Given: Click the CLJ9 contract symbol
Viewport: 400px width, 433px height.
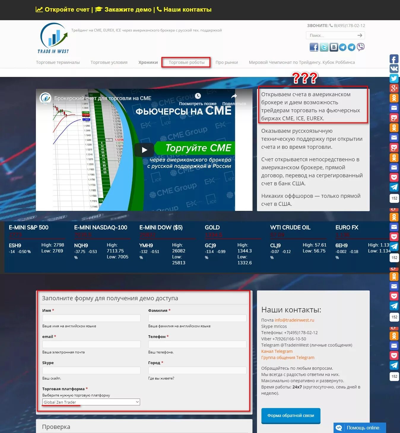Looking at the screenshot, I should click(275, 246).
